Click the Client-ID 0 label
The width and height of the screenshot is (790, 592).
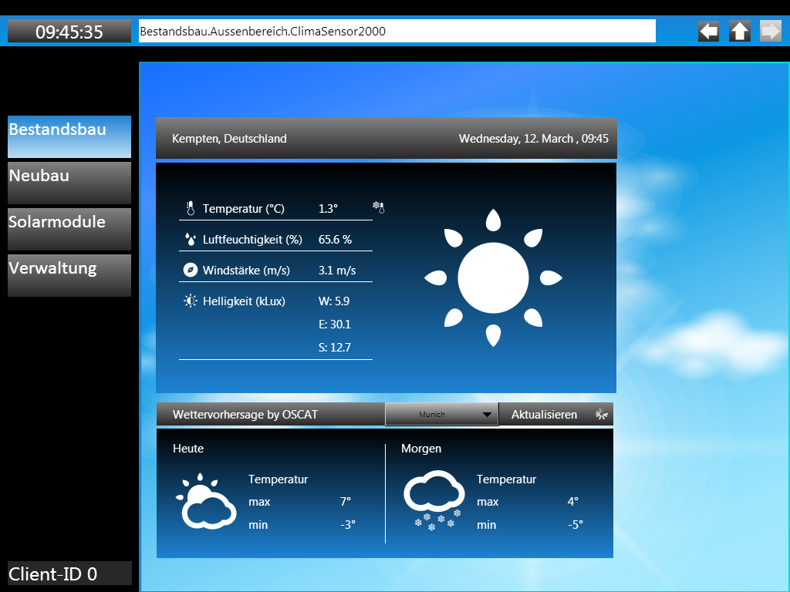[x=69, y=573]
